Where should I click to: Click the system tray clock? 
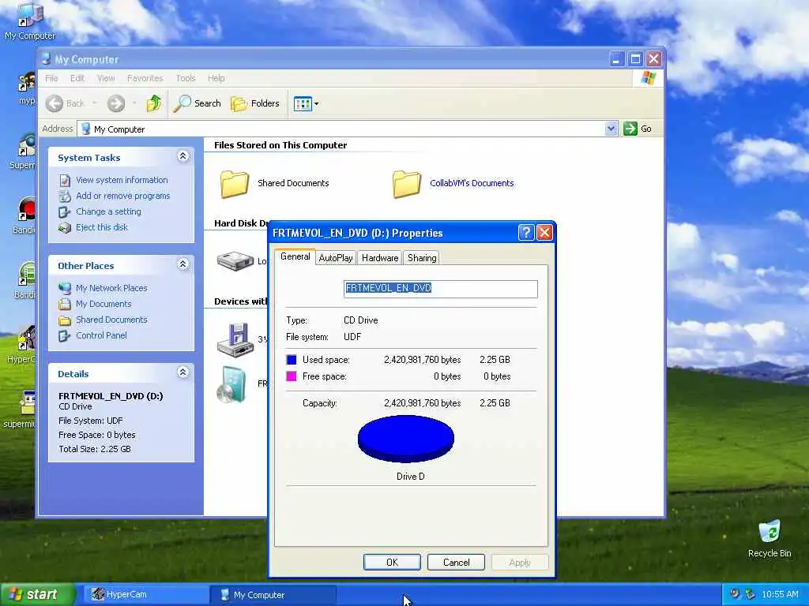pos(780,595)
